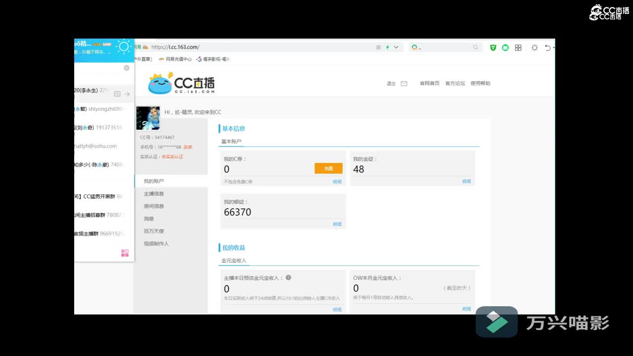Click the pink grid icon in chat window

[125, 253]
